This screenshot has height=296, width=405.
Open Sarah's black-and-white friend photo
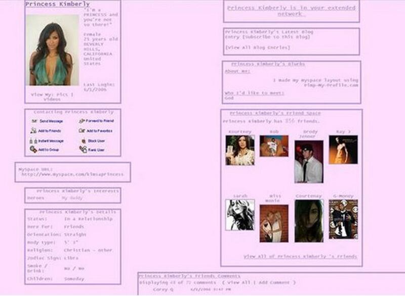[240, 215]
